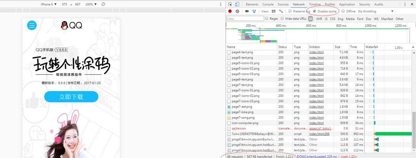Toggle the network filter funnel icon
Screen dimensions: 416x158
(x=254, y=11)
